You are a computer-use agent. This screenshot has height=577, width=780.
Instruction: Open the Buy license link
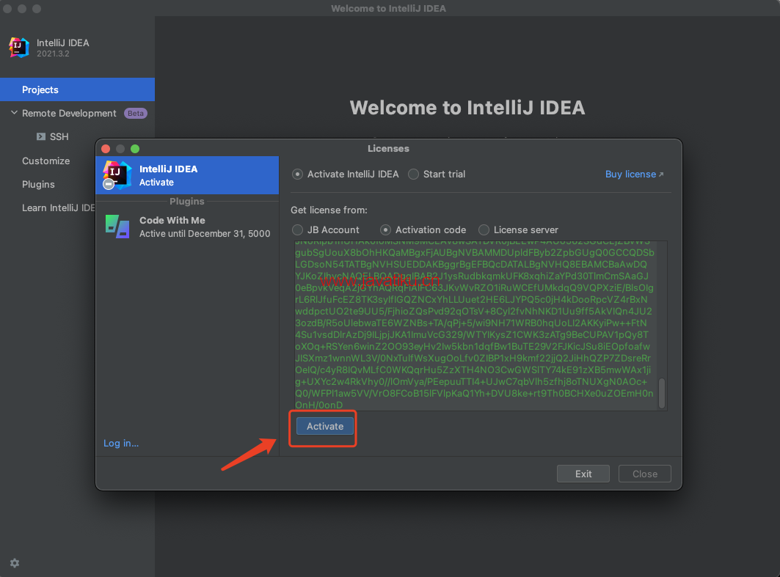point(634,174)
